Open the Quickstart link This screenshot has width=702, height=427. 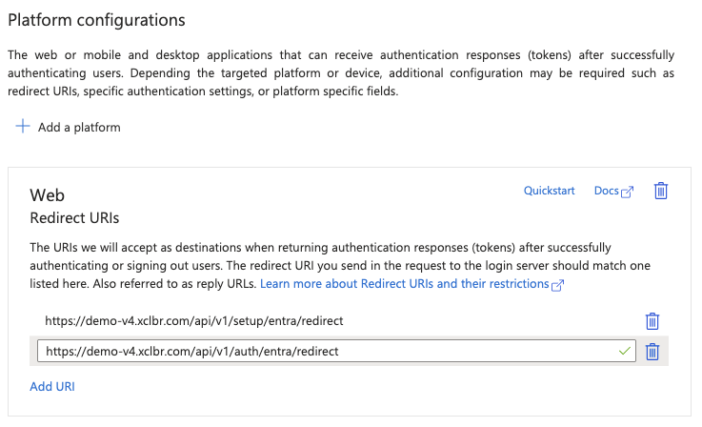[549, 191]
